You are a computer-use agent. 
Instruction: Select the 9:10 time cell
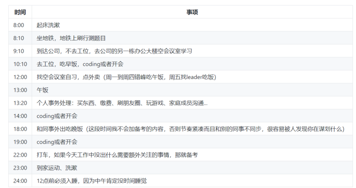(20, 51)
